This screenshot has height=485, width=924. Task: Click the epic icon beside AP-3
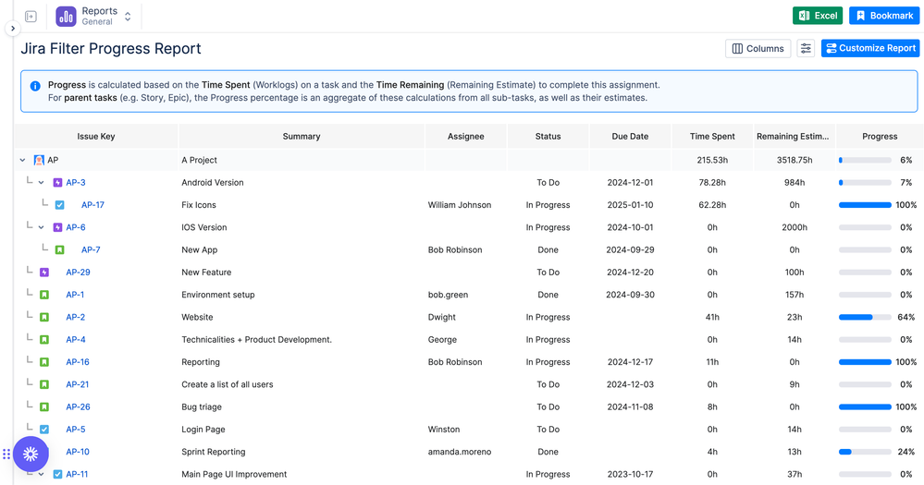[57, 183]
